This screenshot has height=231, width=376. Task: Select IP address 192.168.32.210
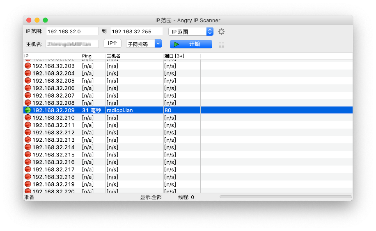pyautogui.click(x=53, y=118)
